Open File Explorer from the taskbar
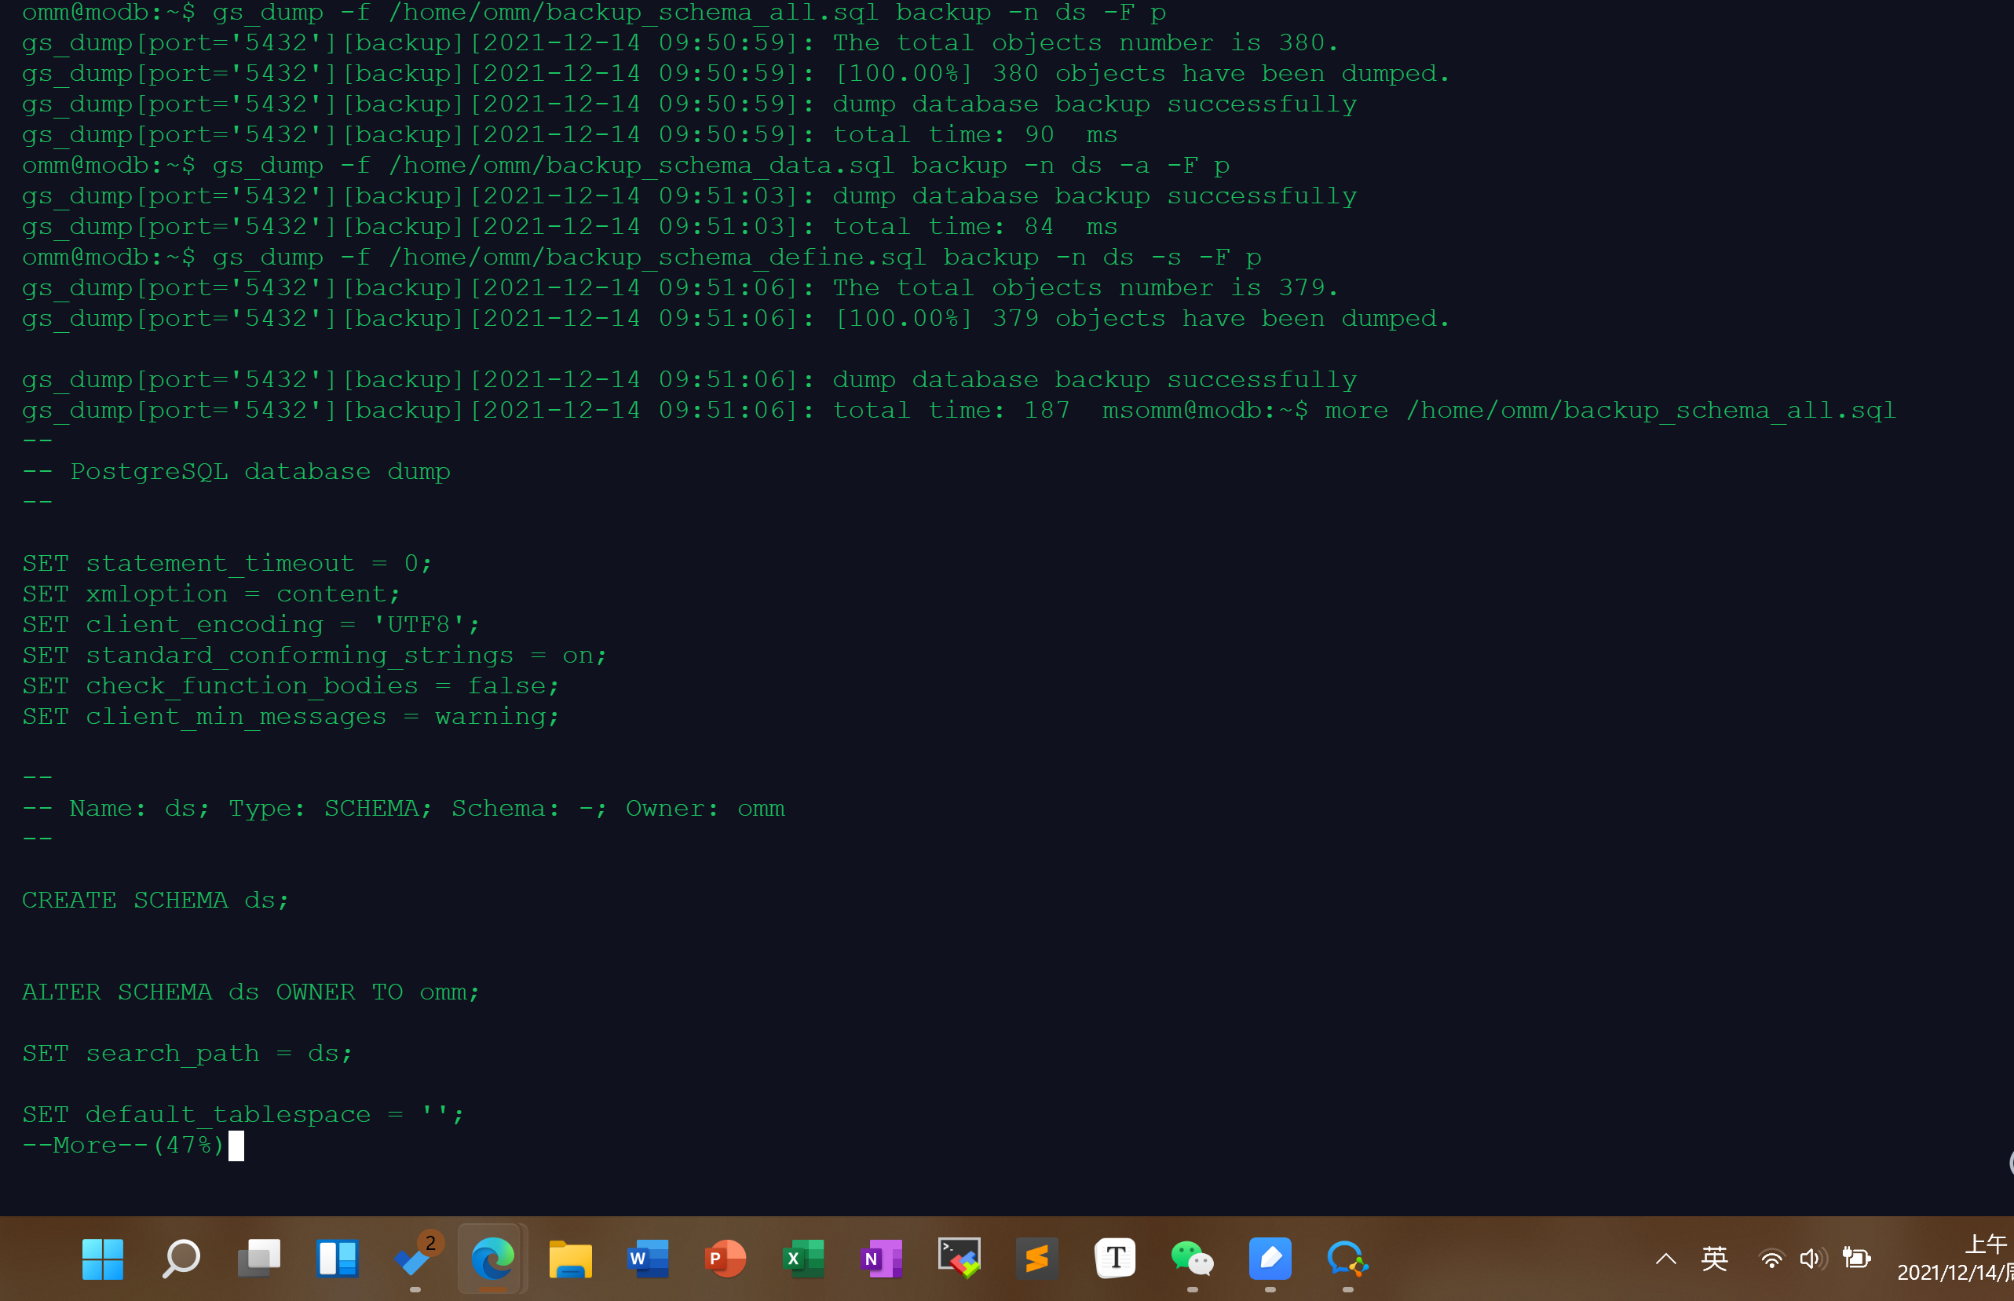 coord(570,1259)
